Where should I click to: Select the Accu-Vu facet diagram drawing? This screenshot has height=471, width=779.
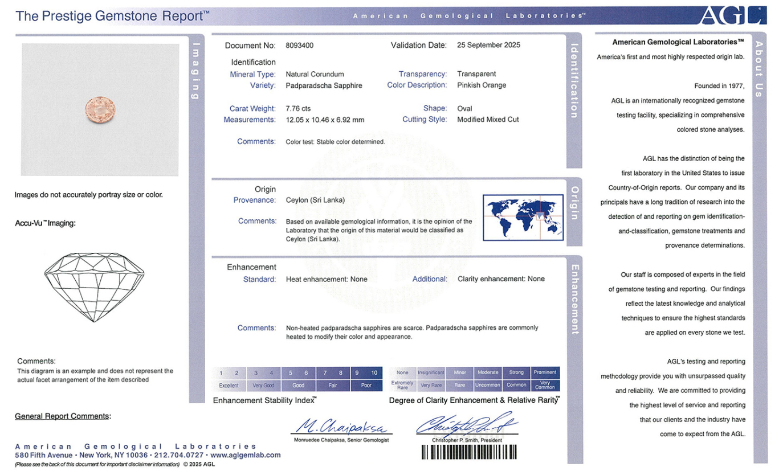point(94,287)
